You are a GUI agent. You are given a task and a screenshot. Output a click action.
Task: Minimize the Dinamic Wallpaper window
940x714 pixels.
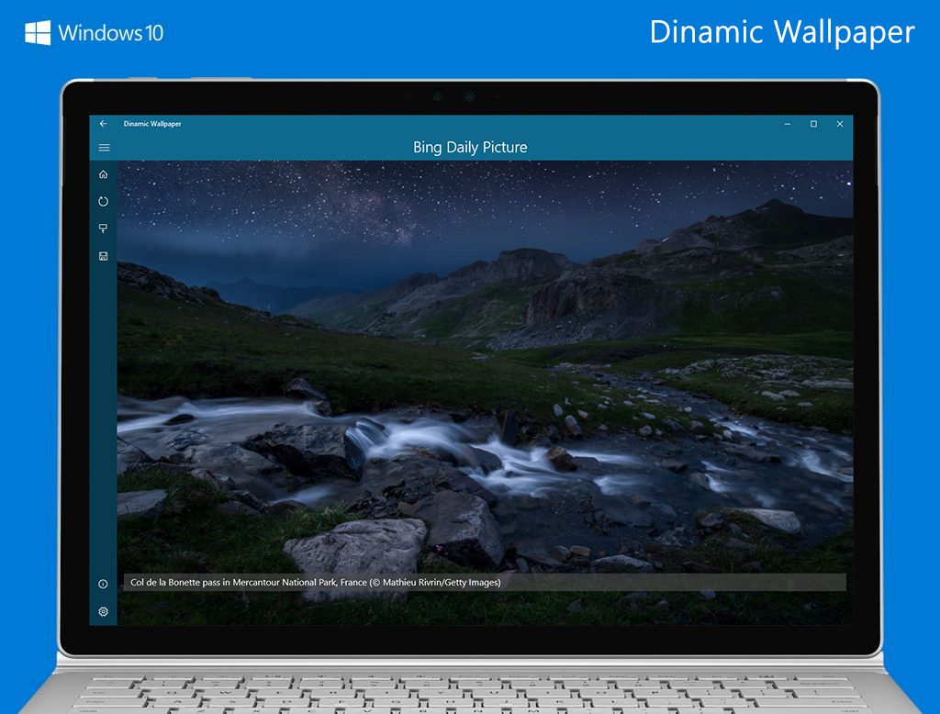787,124
